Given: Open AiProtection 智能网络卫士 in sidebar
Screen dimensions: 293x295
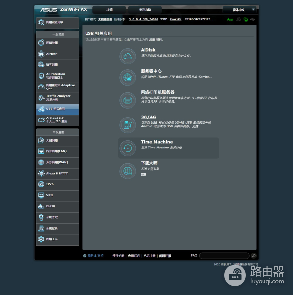Looking at the screenshot, I should pos(58,76).
